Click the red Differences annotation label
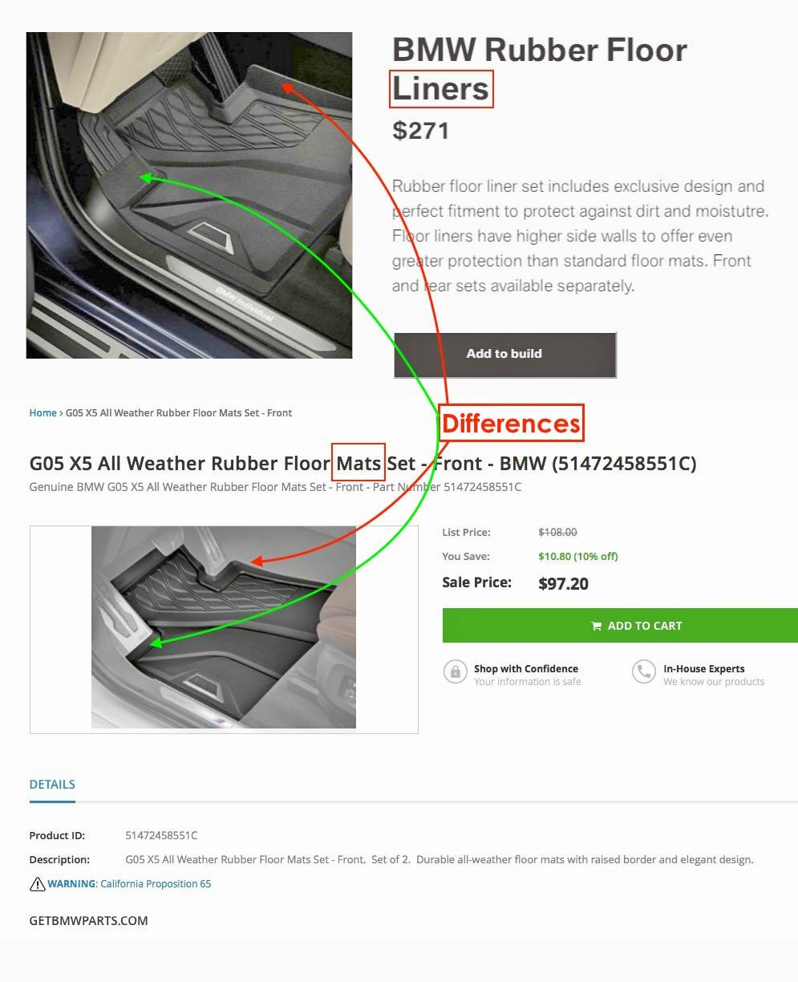Image resolution: width=798 pixels, height=982 pixels. (511, 423)
